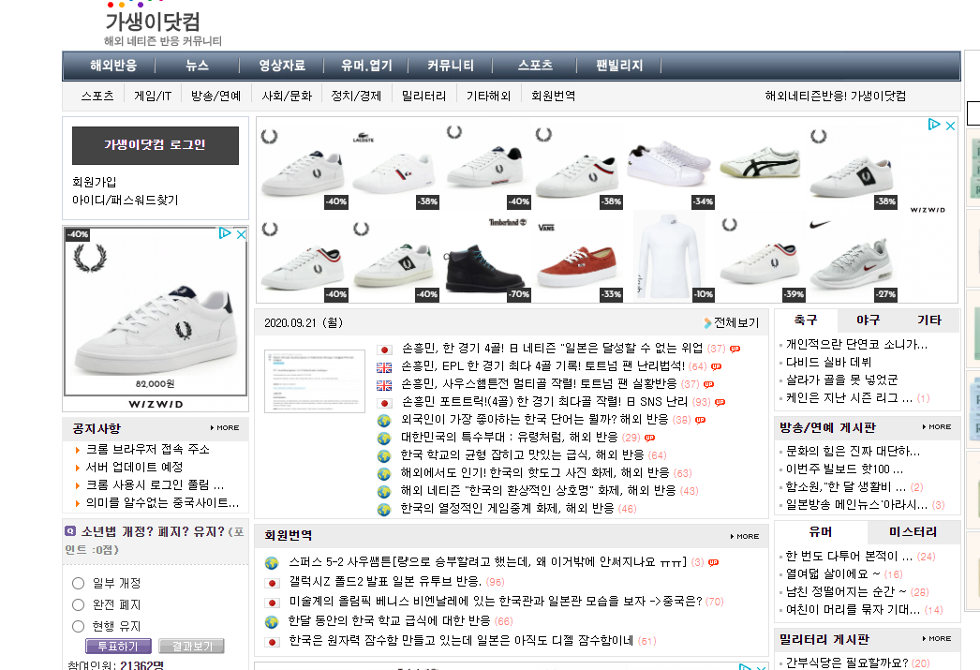Click Japan flag beside 갤럭시Z 폴드2 post
This screenshot has height=670, width=980.
point(272,583)
